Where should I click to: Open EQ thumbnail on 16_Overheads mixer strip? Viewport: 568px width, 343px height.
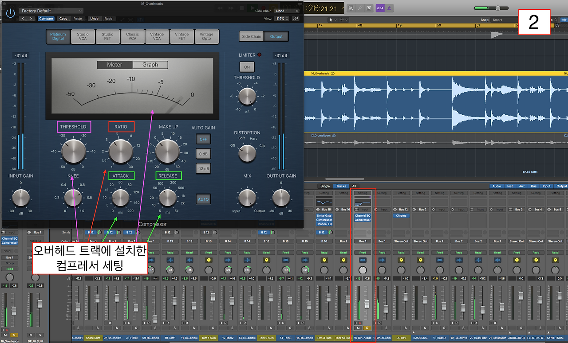coord(363,203)
